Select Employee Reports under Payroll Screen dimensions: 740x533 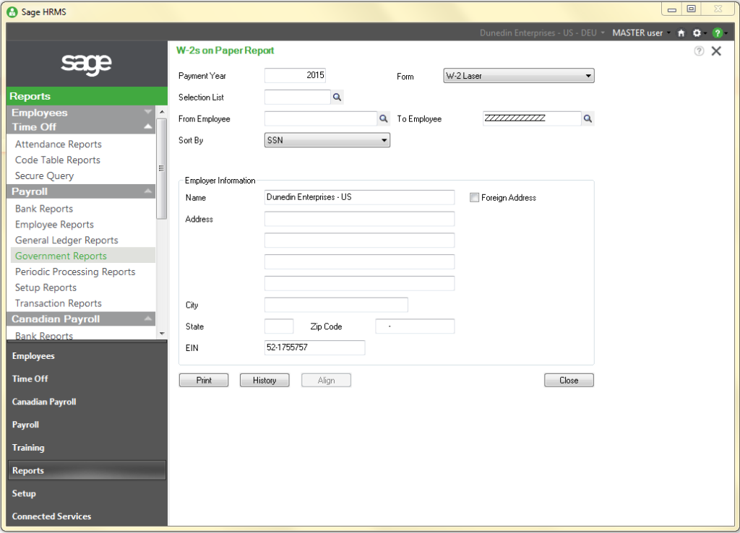pyautogui.click(x=54, y=224)
